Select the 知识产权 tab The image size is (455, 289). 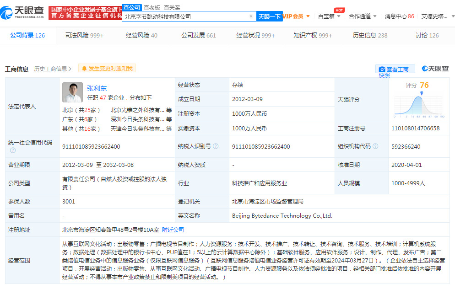click(313, 35)
